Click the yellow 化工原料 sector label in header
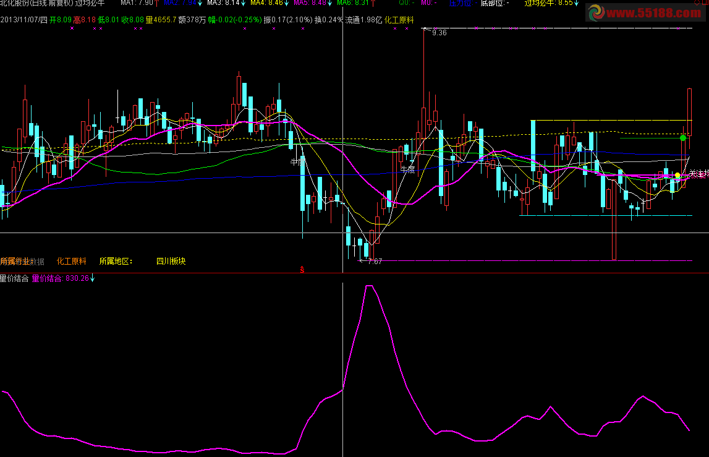 (x=399, y=20)
